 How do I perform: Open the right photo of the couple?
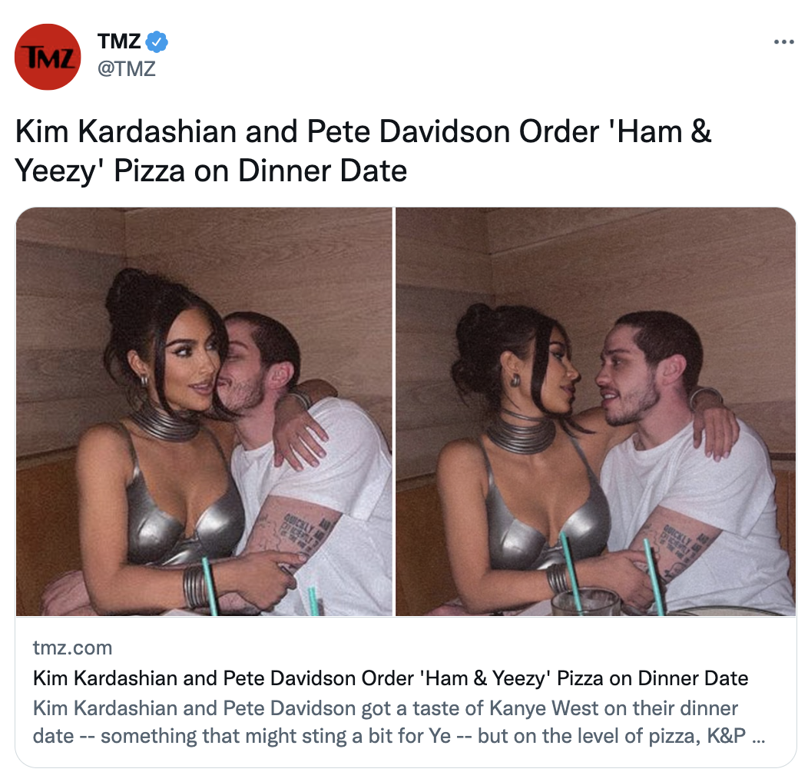click(x=596, y=412)
